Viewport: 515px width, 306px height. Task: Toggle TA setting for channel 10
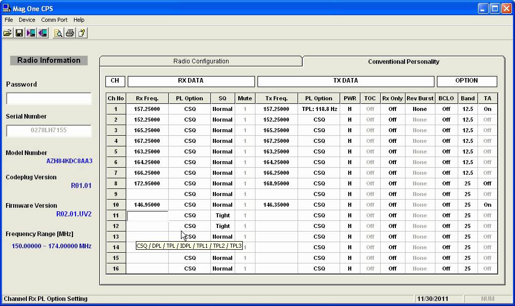[488, 205]
